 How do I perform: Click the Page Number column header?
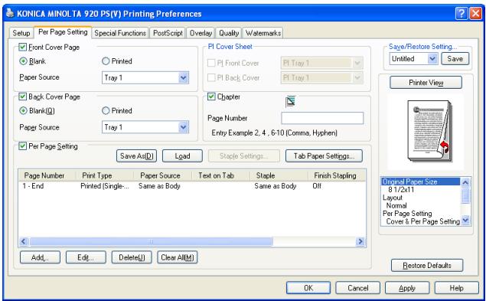pyautogui.click(x=47, y=175)
